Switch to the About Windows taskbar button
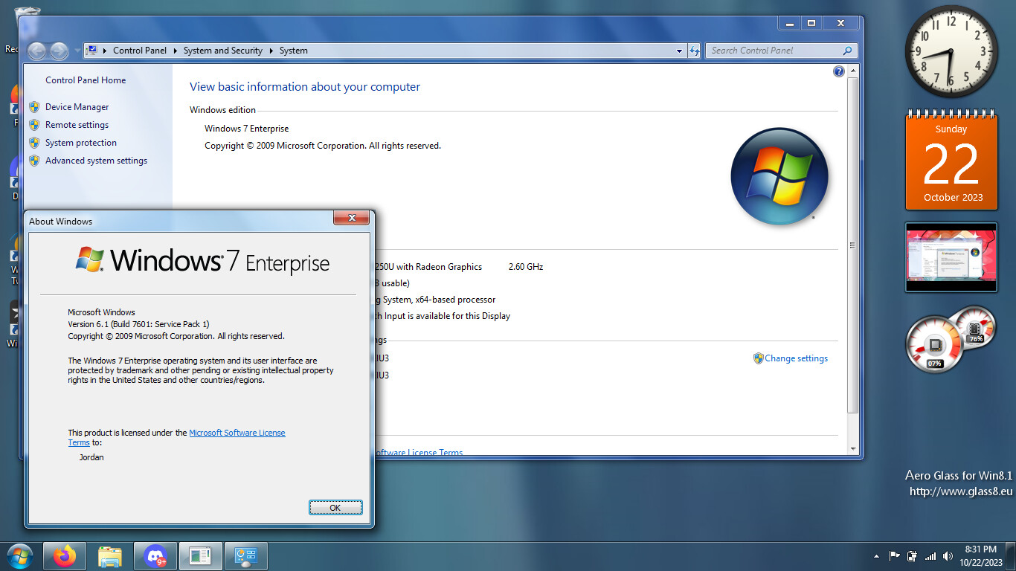 (x=201, y=556)
